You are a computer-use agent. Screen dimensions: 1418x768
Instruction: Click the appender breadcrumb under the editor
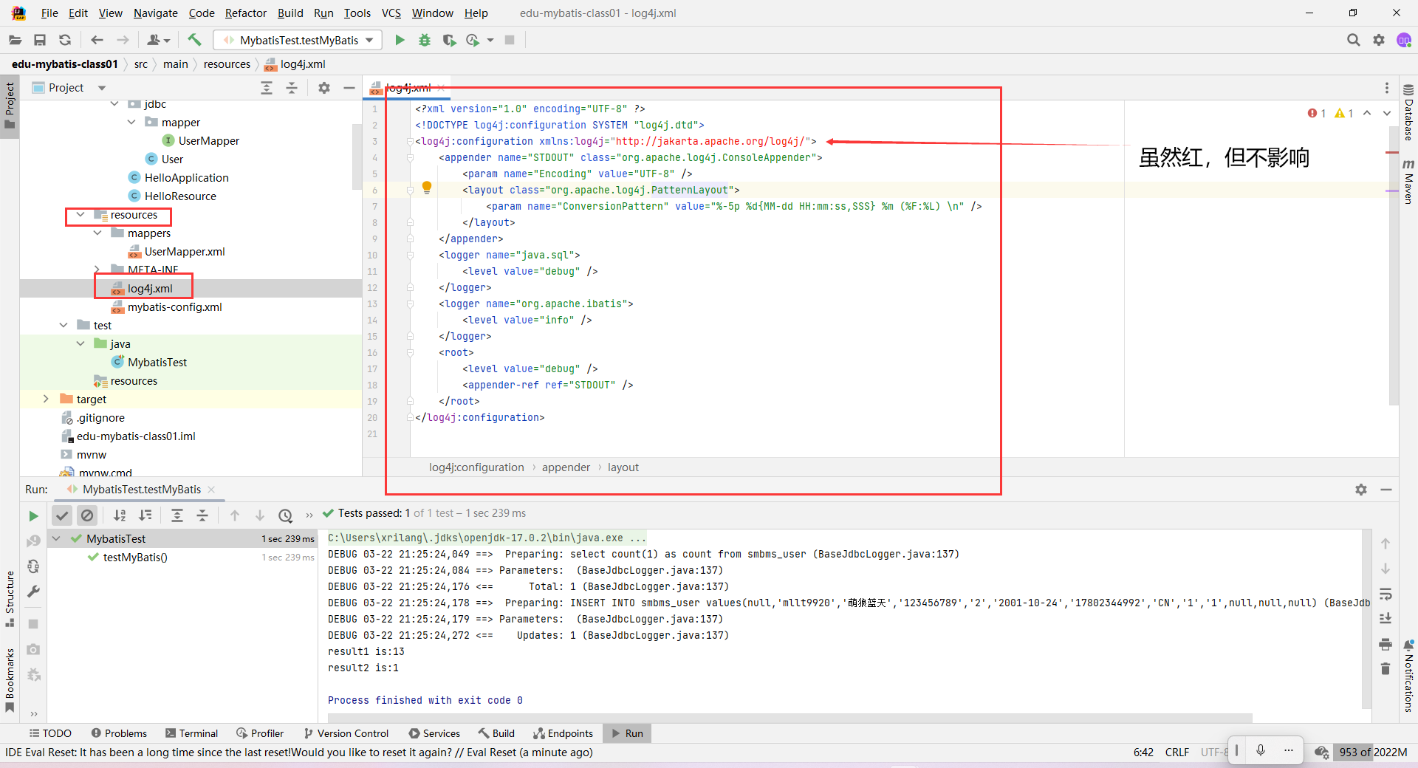(566, 467)
